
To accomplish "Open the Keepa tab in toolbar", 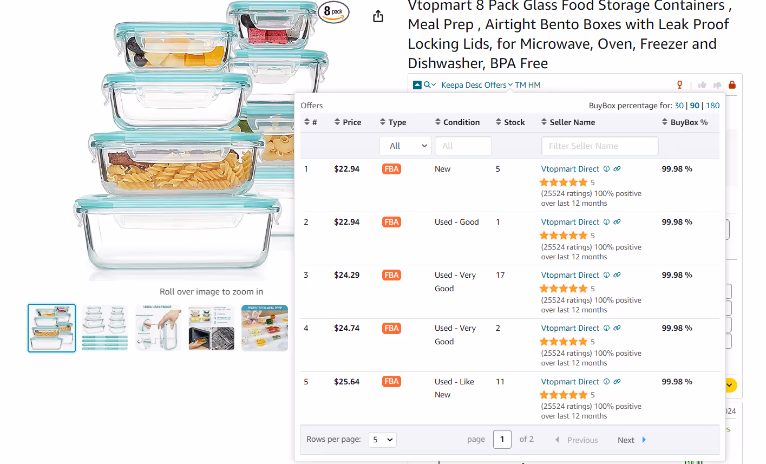I will point(452,85).
